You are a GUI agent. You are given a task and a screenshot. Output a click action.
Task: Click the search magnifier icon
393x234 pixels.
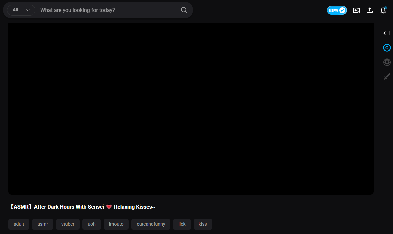pyautogui.click(x=184, y=10)
